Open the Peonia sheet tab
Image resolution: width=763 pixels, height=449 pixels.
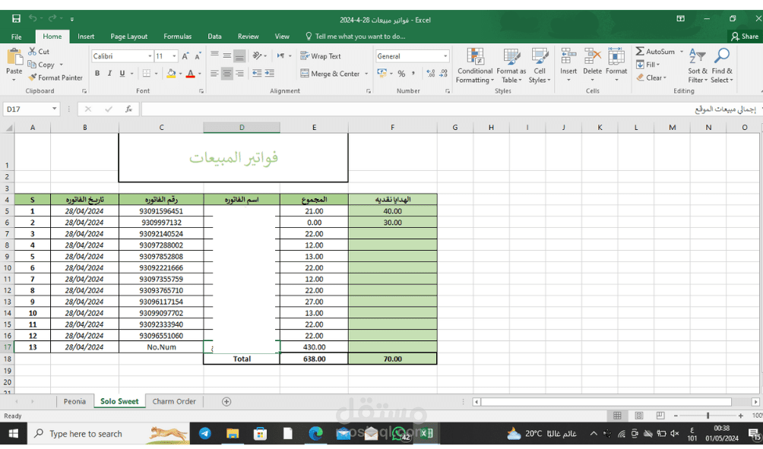(74, 401)
